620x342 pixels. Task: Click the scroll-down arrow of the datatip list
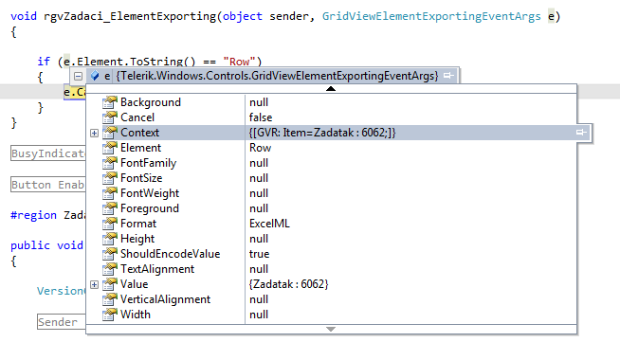coord(331,329)
